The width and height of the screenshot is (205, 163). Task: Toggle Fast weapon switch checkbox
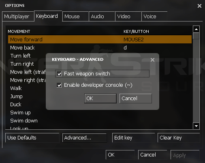click(x=59, y=74)
